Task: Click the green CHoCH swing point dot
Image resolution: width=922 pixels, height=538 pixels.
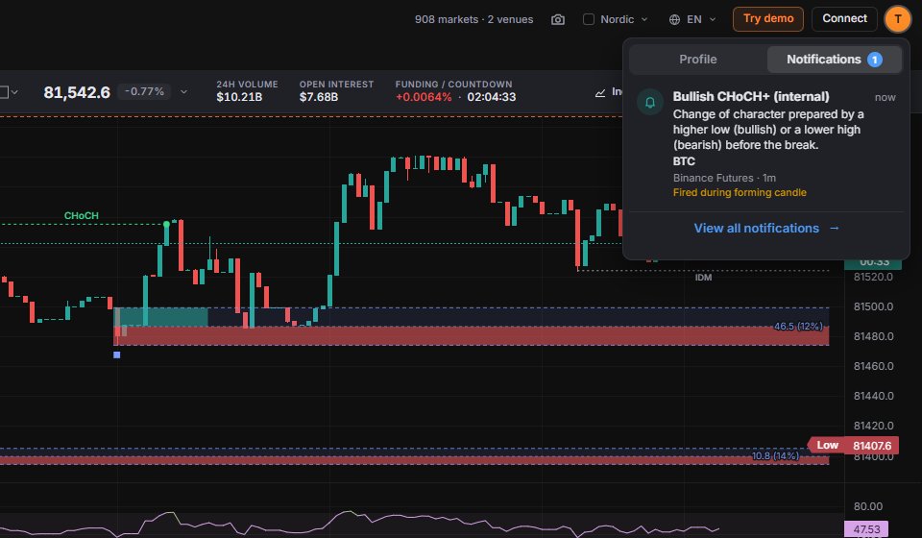Action: (166, 224)
